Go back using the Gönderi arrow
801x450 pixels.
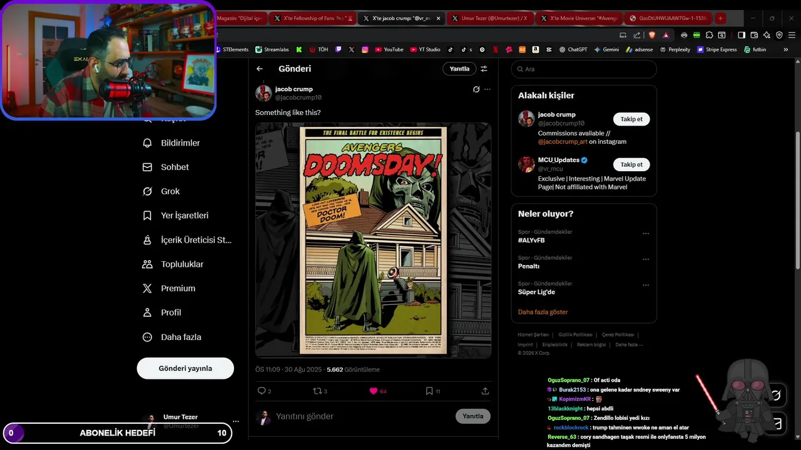point(260,69)
